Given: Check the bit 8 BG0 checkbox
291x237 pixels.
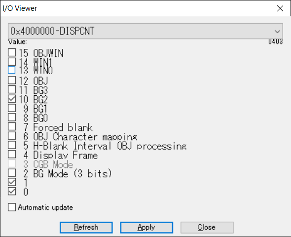Looking at the screenshot, I should 12,118.
